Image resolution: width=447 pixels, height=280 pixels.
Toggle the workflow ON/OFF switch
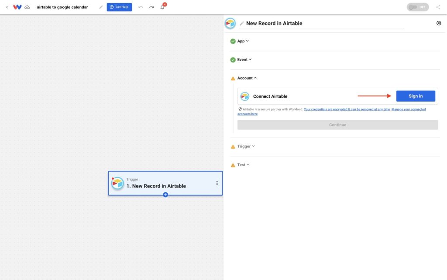tap(418, 7)
